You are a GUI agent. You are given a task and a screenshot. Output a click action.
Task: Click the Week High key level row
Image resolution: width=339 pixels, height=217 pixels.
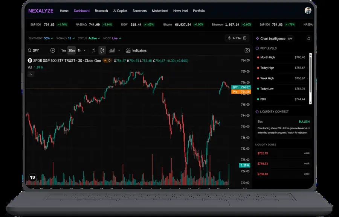pyautogui.click(x=281, y=78)
